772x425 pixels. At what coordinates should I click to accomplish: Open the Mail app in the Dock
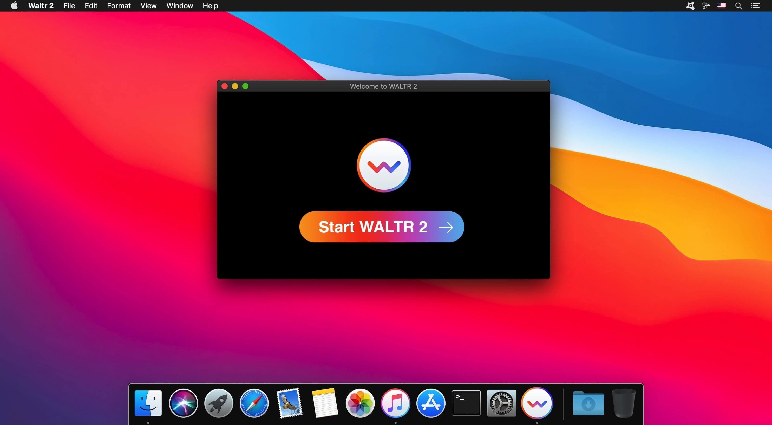tap(289, 403)
